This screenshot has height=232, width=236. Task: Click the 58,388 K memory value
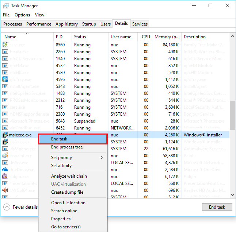click(171, 156)
